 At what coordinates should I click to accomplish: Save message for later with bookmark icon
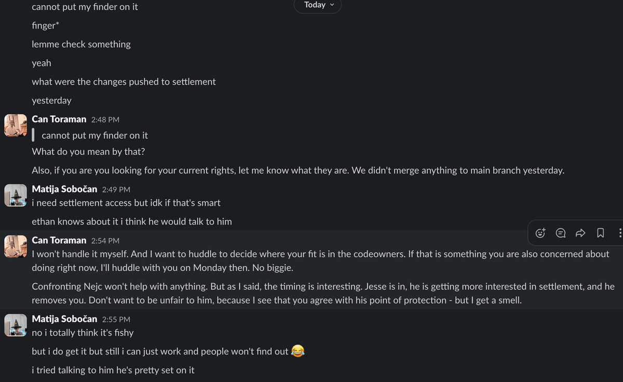600,233
